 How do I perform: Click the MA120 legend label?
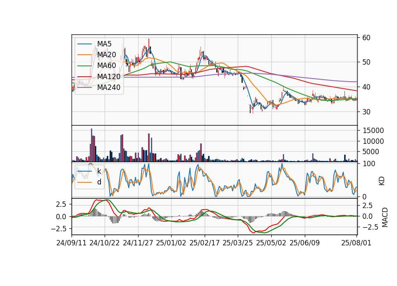pyautogui.click(x=109, y=76)
